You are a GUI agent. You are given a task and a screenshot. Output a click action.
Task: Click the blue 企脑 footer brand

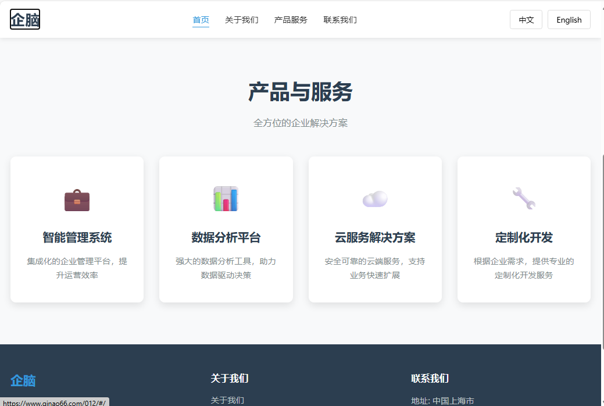click(23, 381)
